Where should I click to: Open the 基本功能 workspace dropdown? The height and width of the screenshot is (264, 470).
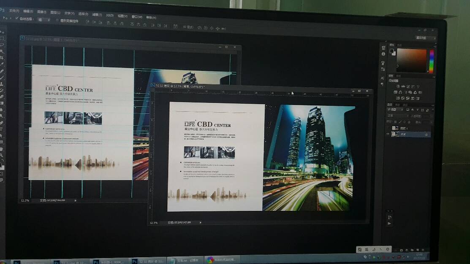coord(425,38)
